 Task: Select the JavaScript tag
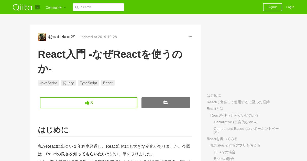[x=48, y=83]
